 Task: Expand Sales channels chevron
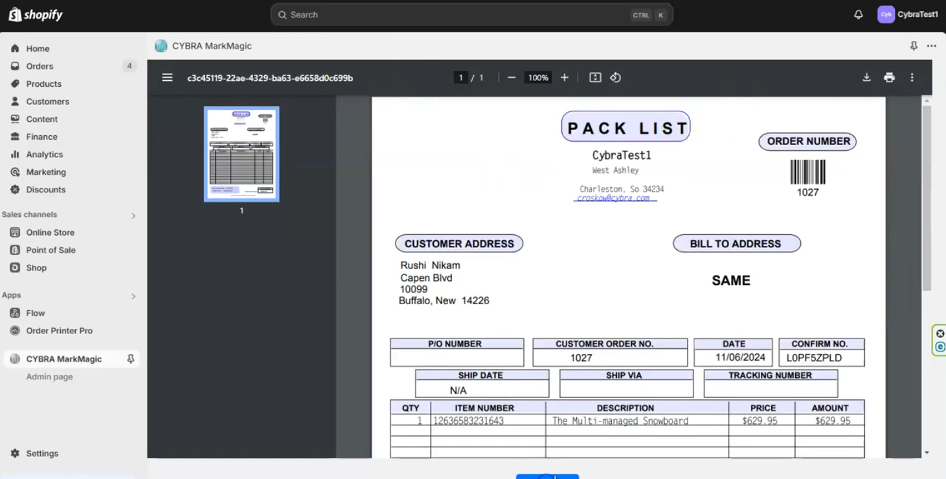pyautogui.click(x=133, y=216)
